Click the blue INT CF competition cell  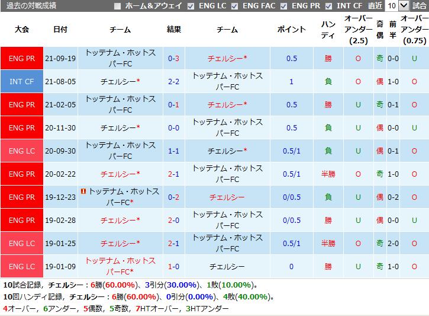click(x=22, y=81)
